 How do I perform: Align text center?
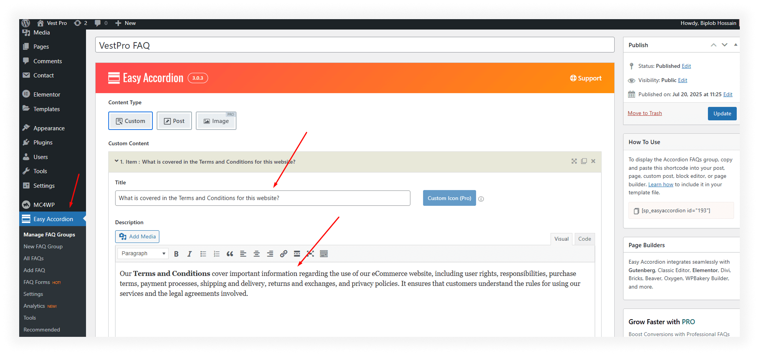tap(256, 254)
